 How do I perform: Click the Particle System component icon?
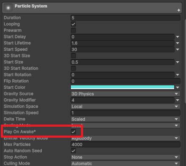8,8
